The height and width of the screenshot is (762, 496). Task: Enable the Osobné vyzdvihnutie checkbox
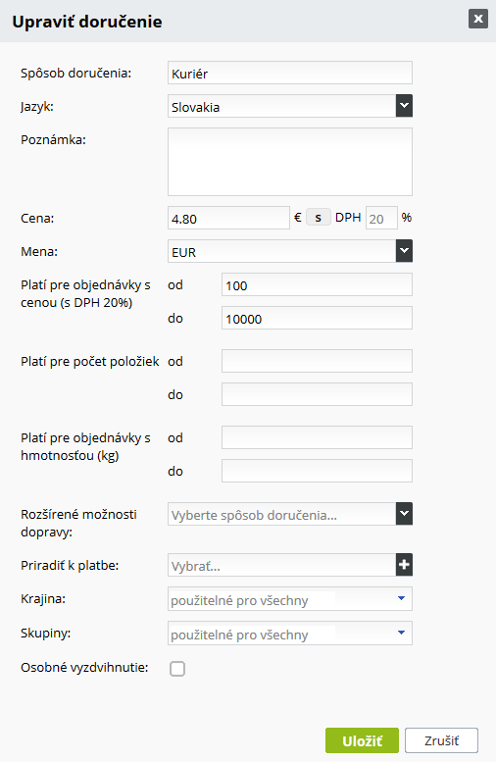pyautogui.click(x=177, y=669)
